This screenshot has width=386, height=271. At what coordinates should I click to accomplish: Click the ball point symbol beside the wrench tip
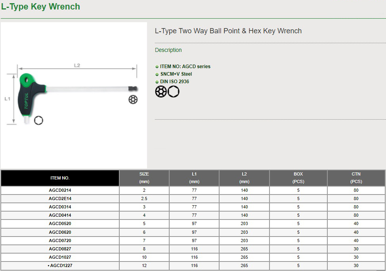point(133,99)
